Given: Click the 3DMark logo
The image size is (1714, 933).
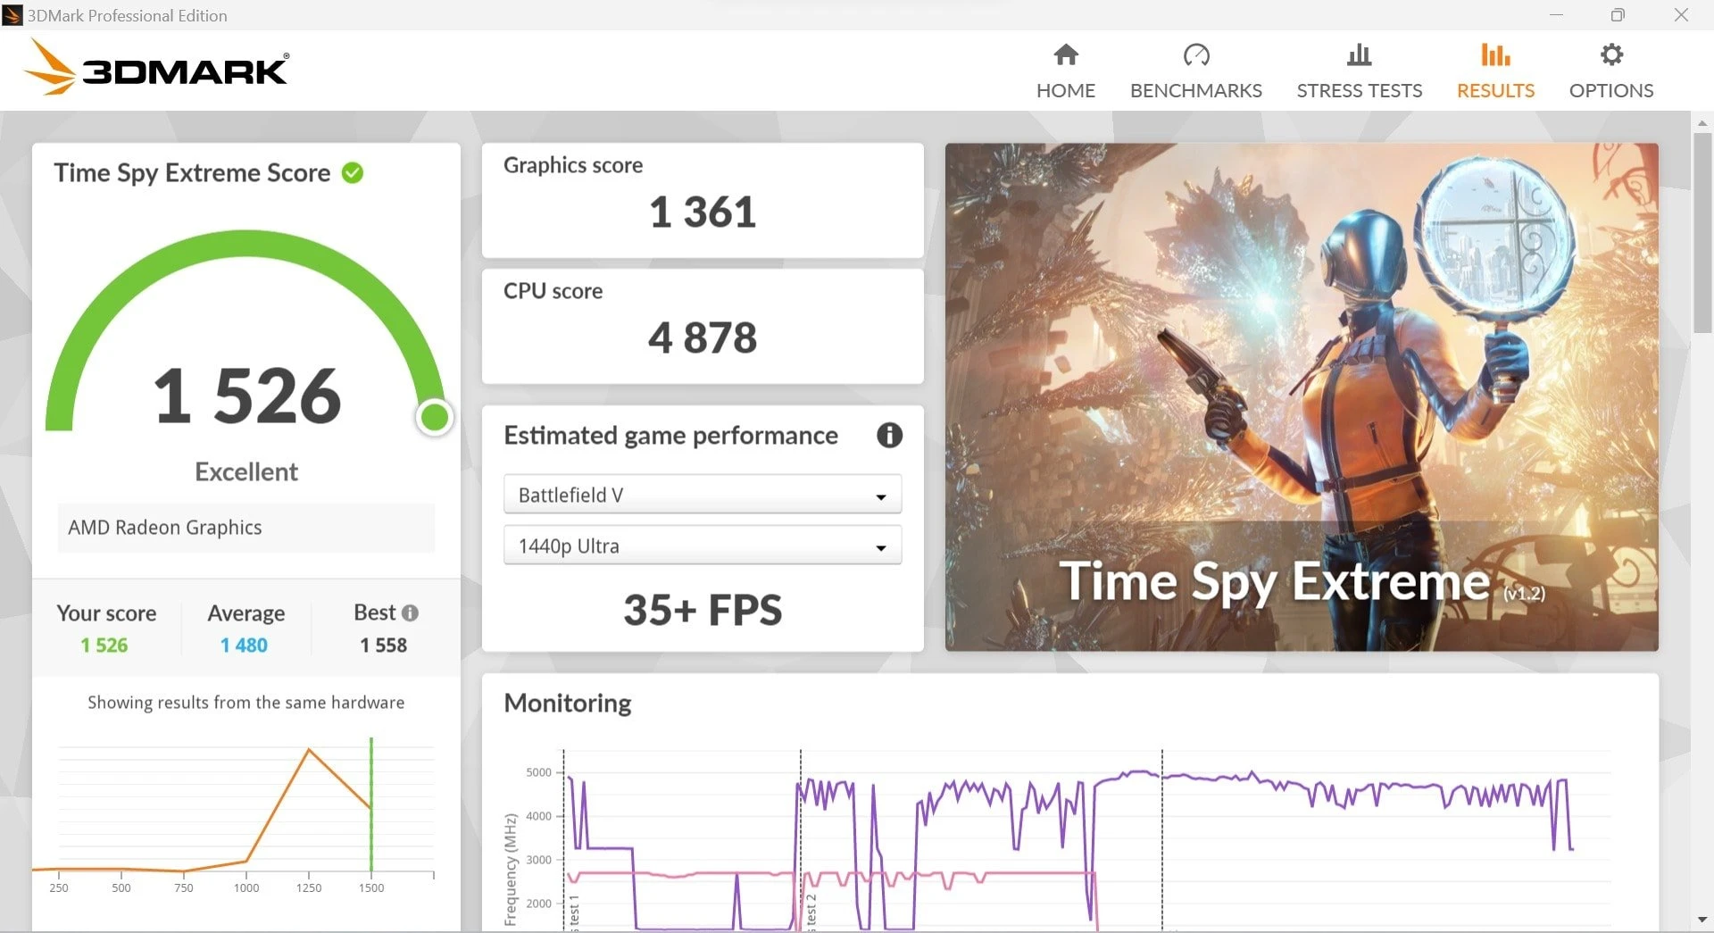Looking at the screenshot, I should (157, 68).
